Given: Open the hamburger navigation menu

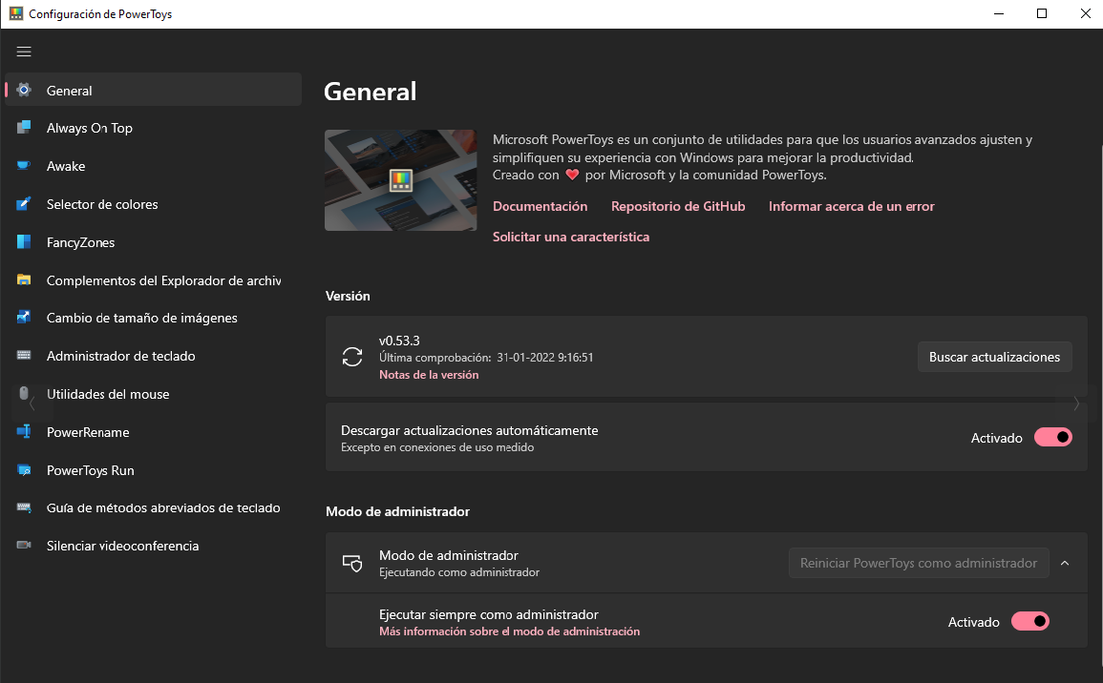Looking at the screenshot, I should pyautogui.click(x=24, y=52).
